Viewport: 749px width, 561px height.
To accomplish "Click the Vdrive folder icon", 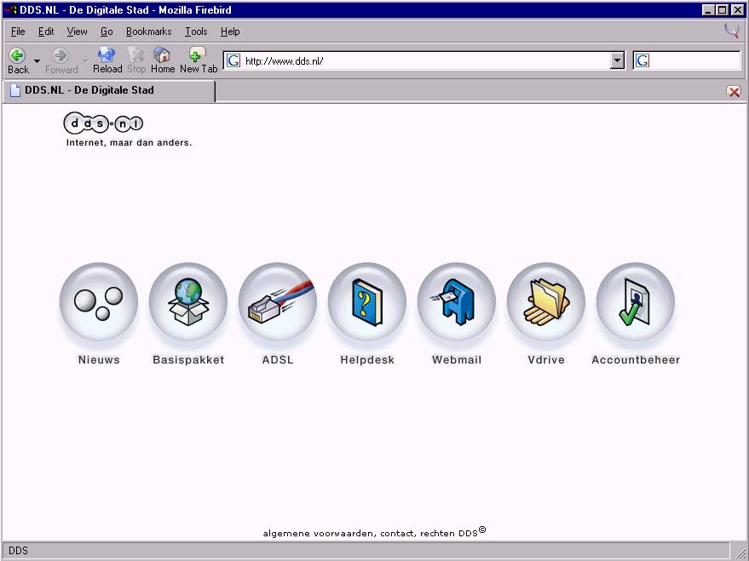I will point(546,302).
